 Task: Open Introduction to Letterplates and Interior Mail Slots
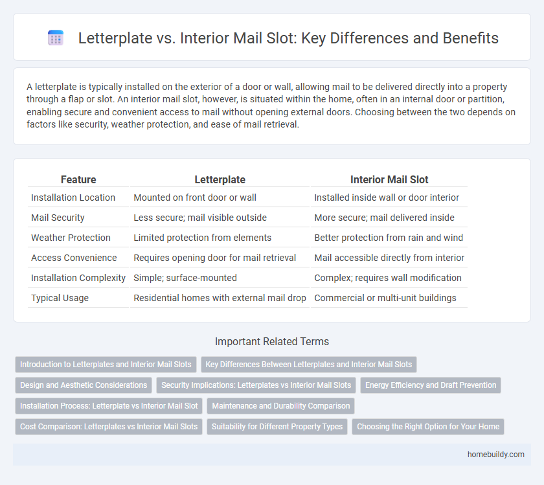coord(106,365)
